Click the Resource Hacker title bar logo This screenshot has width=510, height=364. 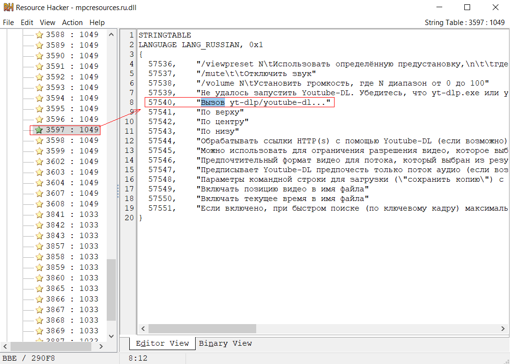(8, 8)
